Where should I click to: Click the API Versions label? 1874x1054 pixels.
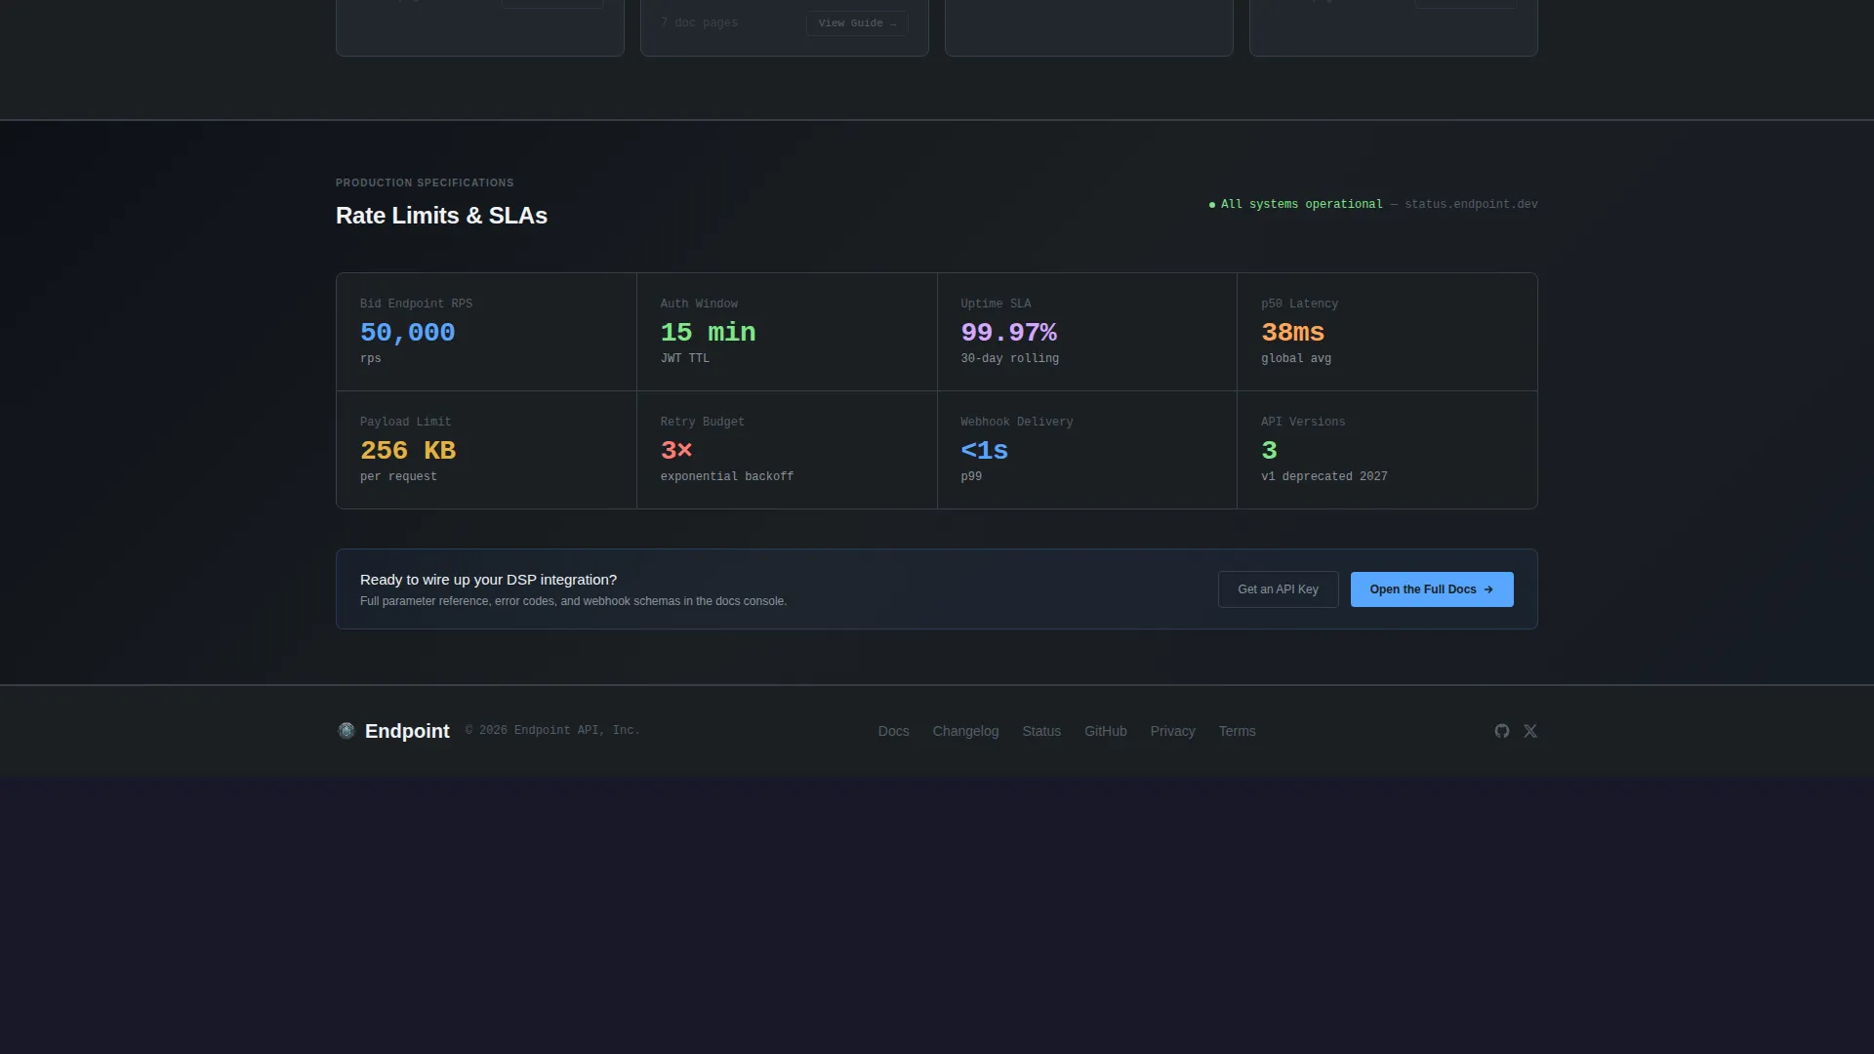[1303, 422]
